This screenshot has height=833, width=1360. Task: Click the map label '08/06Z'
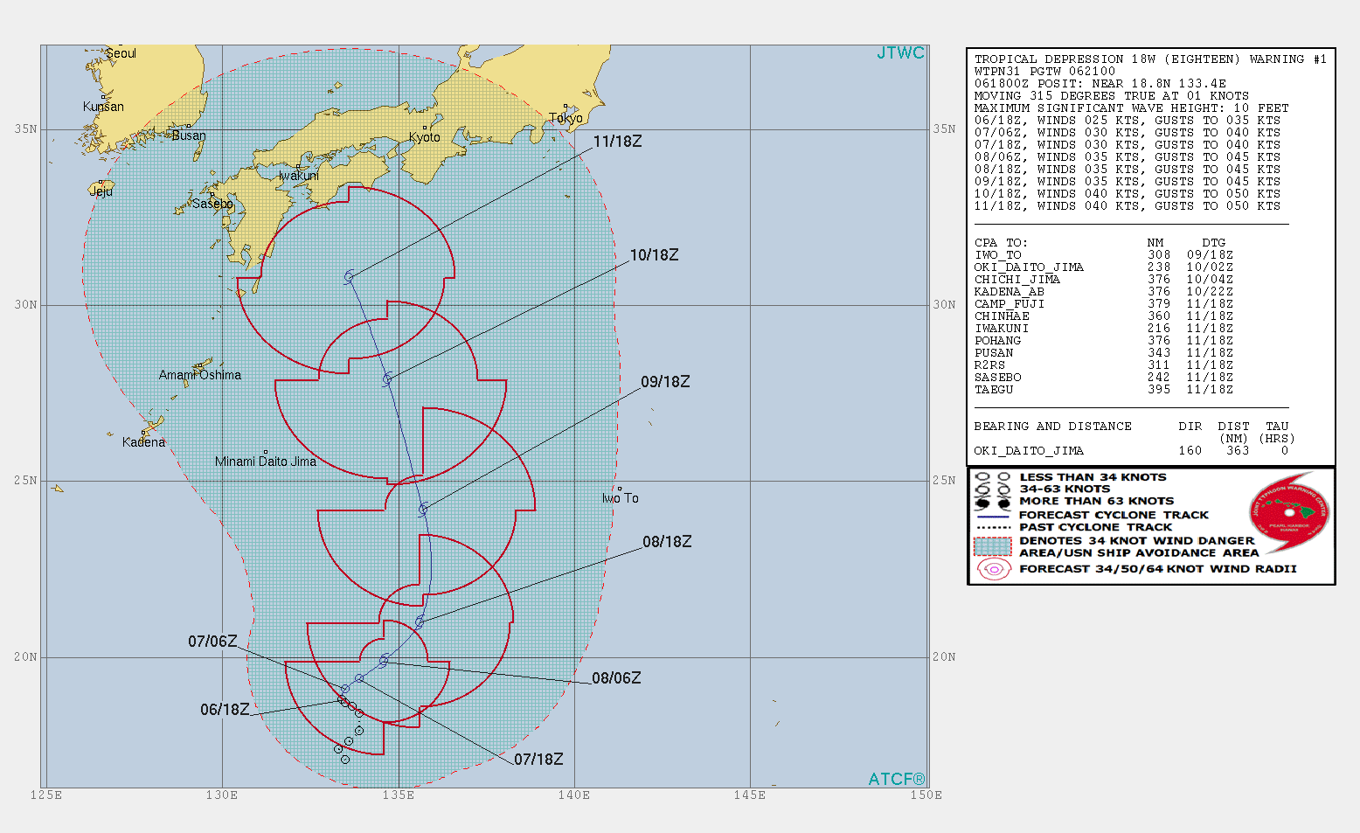point(616,678)
